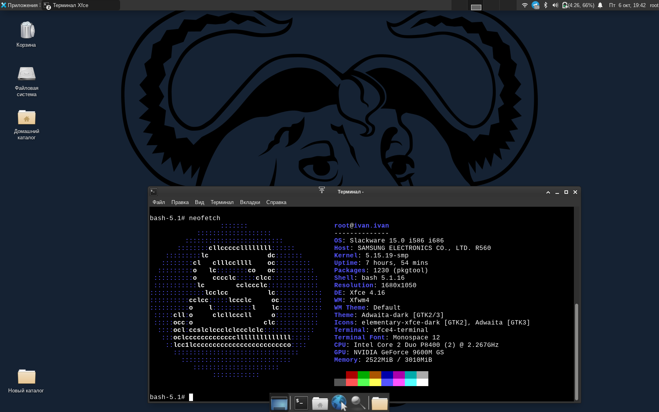
Task: Open the root user menu in panel
Action: [654, 5]
